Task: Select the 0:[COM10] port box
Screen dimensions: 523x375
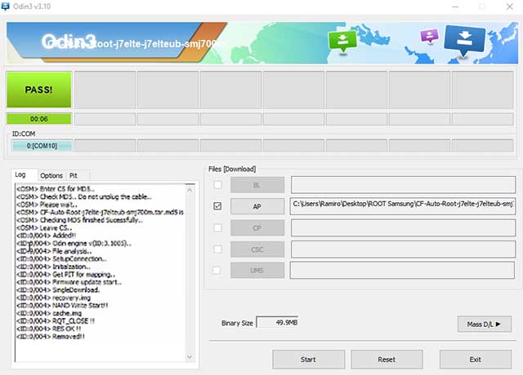Action: pos(42,146)
